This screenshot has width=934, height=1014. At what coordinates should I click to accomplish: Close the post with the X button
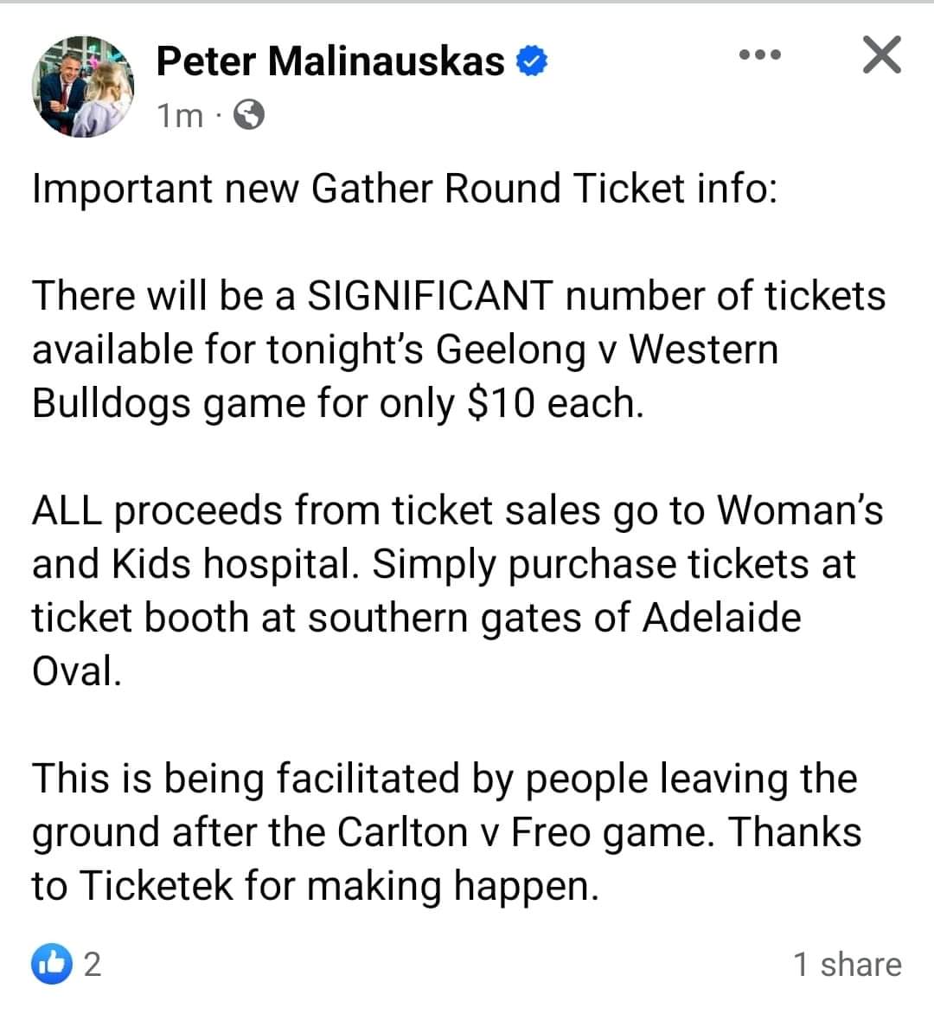(x=881, y=55)
